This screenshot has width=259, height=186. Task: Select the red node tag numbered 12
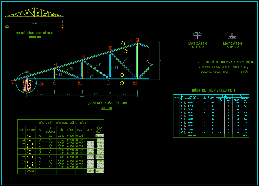83,56
